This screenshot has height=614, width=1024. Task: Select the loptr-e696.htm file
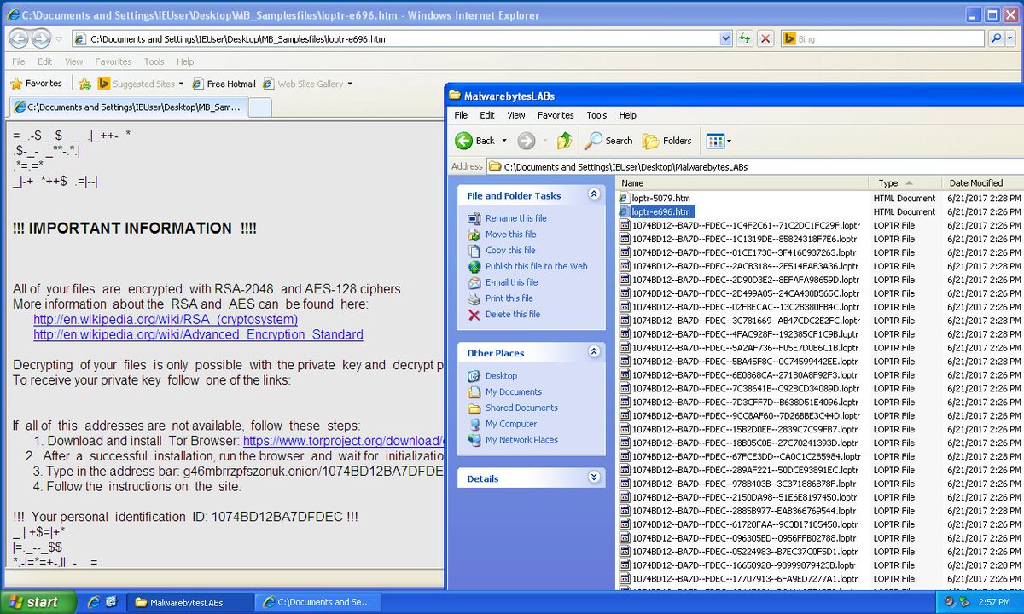pyautogui.click(x=661, y=211)
